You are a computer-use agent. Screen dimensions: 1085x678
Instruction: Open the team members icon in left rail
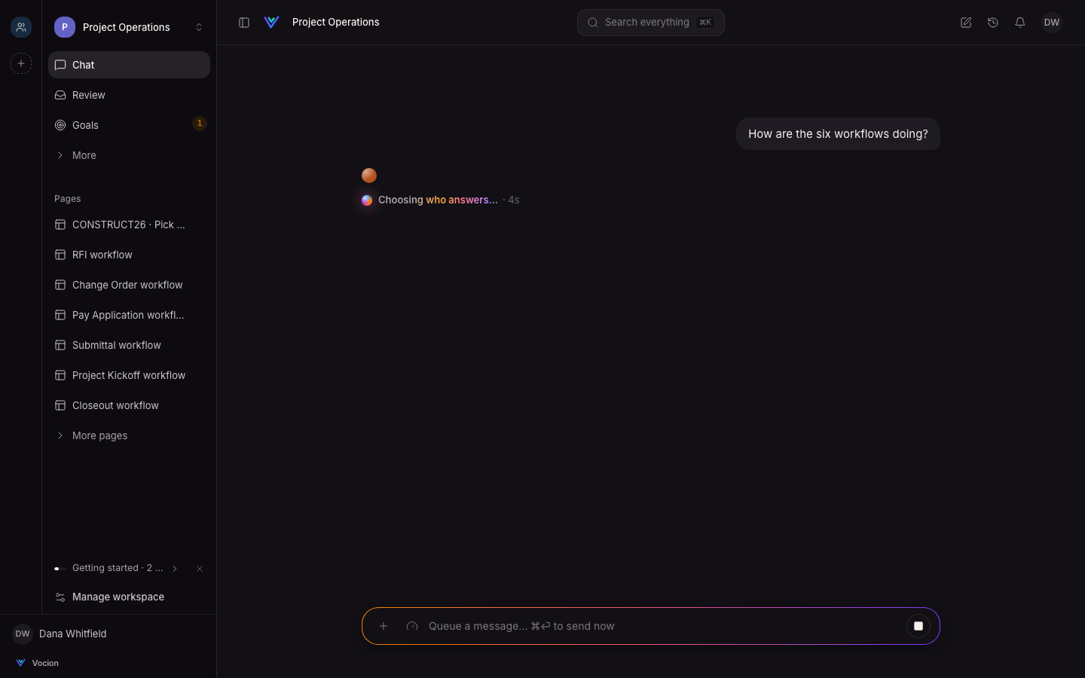pos(21,27)
